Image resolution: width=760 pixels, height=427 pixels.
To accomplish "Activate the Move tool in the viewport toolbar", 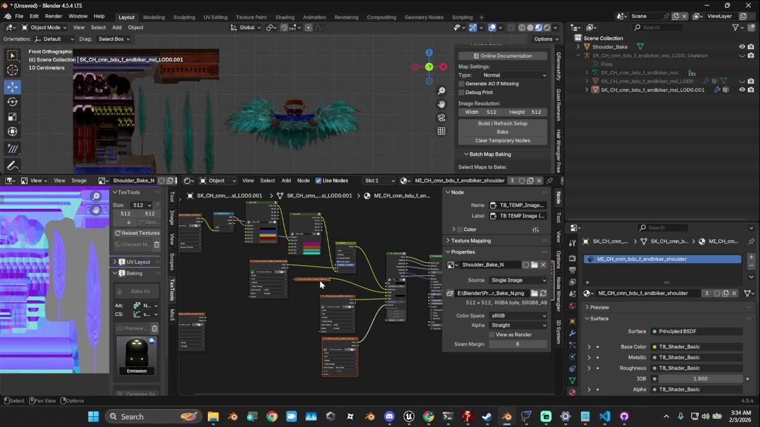I will coord(12,87).
